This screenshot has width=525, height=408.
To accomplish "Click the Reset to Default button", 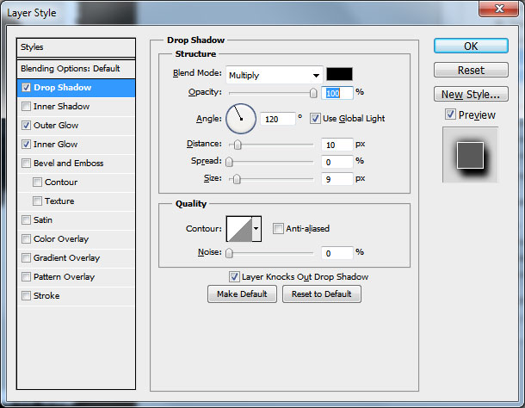I will (x=322, y=294).
